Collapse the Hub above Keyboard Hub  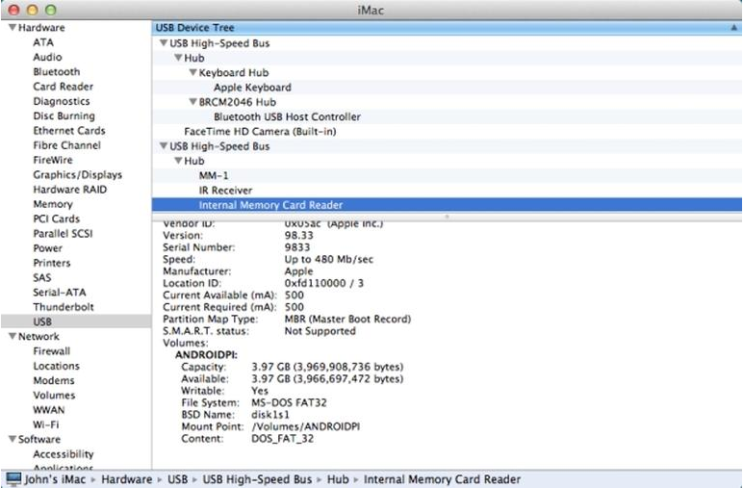click(x=178, y=58)
